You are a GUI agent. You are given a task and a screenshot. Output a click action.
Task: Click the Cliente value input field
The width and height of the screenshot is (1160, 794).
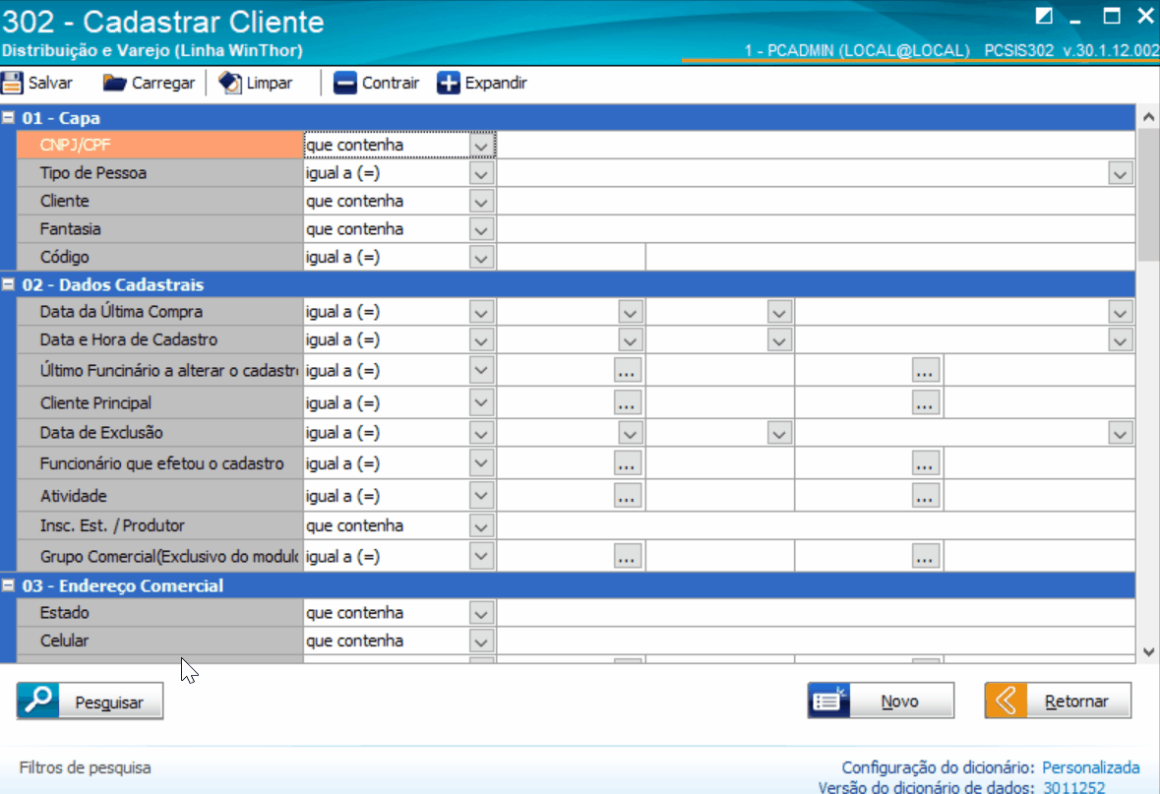click(x=816, y=202)
